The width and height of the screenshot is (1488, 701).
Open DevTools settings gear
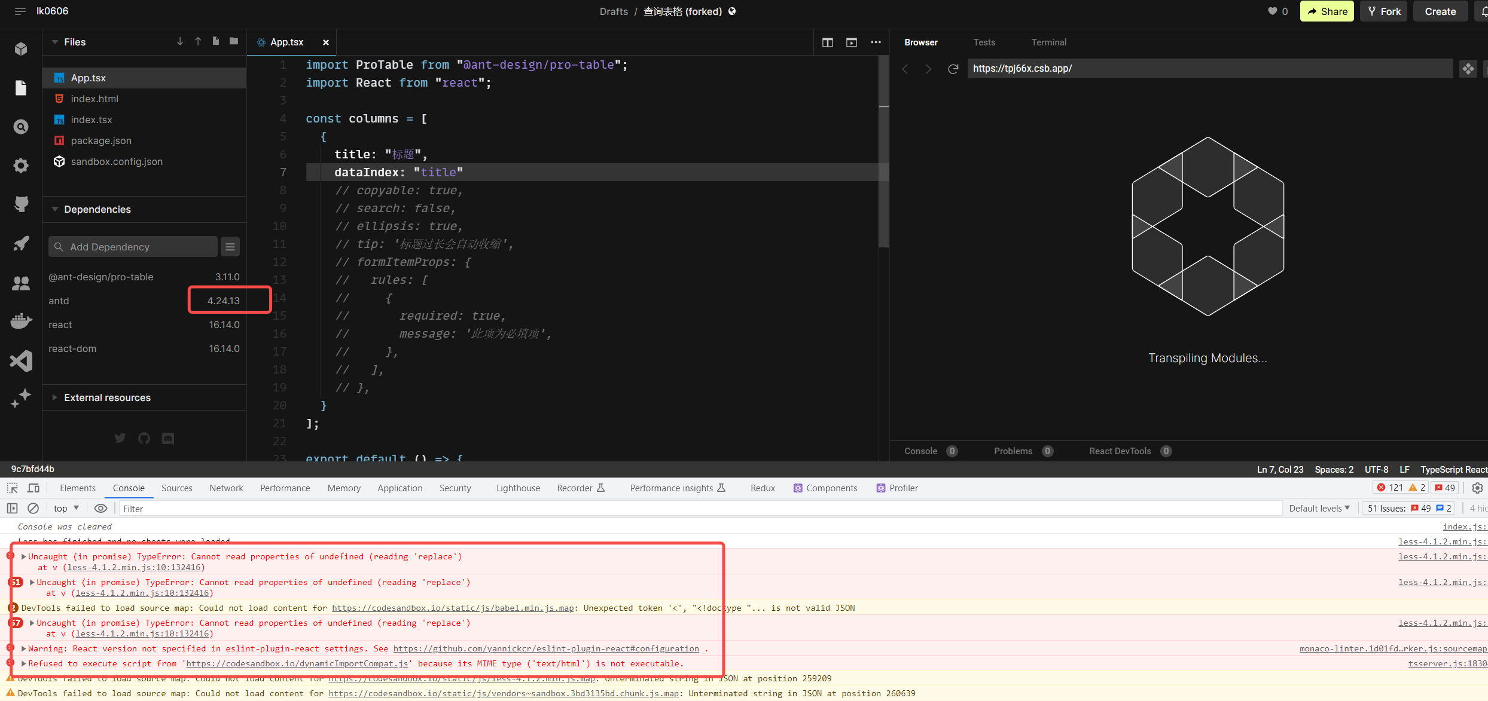pyautogui.click(x=1478, y=488)
